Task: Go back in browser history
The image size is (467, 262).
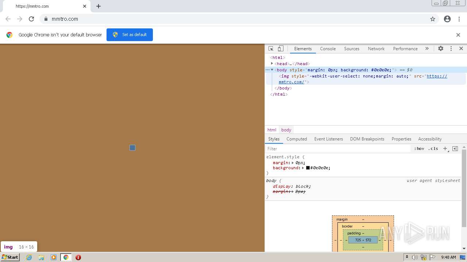Action: [x=8, y=19]
